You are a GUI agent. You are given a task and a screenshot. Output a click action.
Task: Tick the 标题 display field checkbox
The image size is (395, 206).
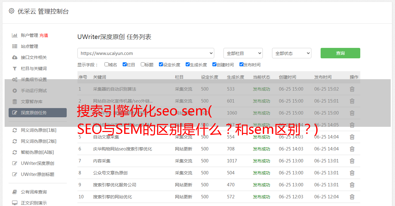click(x=143, y=64)
